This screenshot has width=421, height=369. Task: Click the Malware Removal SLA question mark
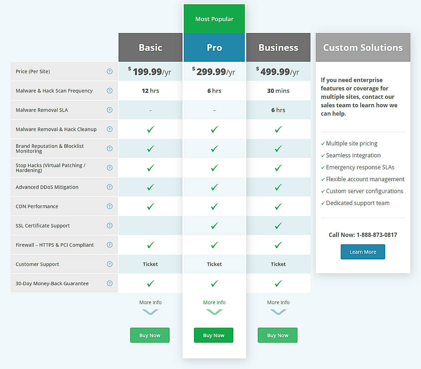click(x=110, y=110)
